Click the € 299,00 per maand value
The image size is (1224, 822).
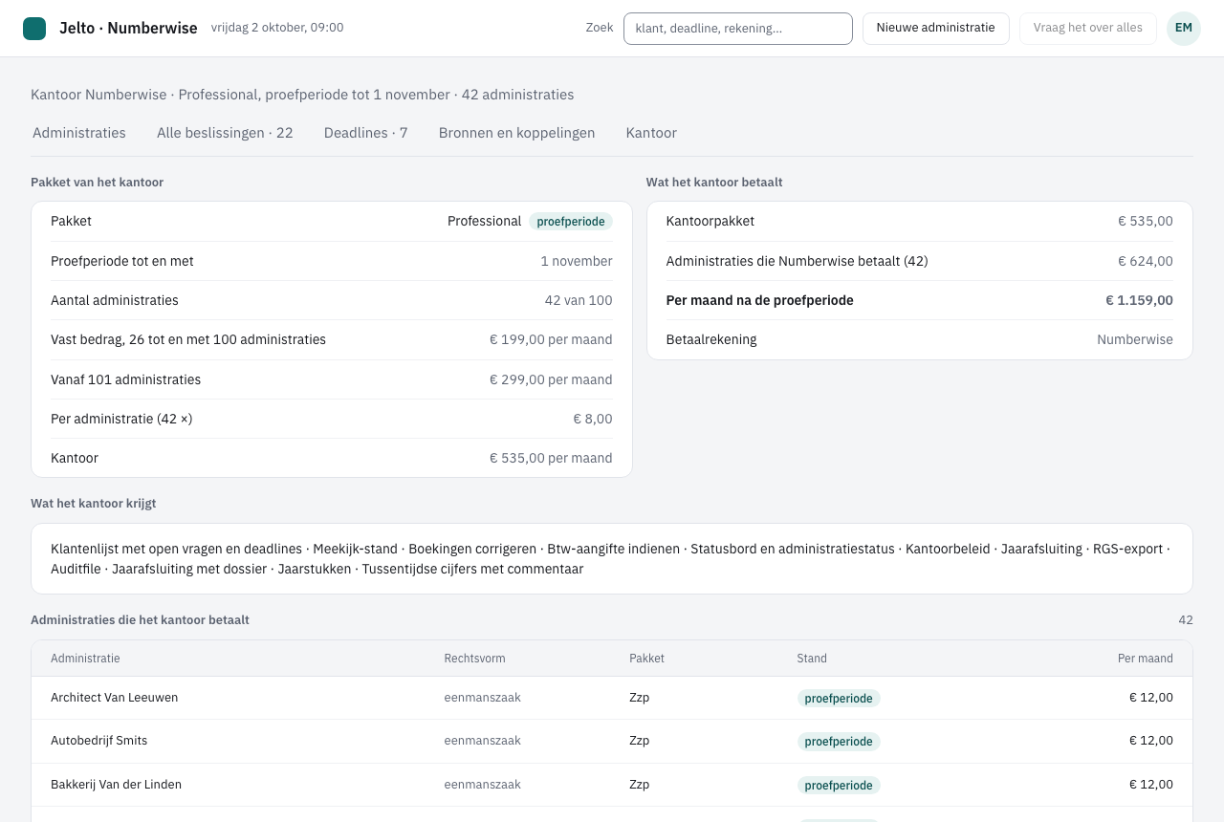point(551,379)
